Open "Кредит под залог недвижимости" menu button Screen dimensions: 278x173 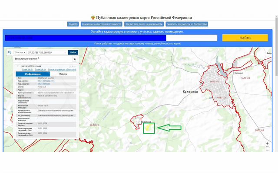point(144,24)
